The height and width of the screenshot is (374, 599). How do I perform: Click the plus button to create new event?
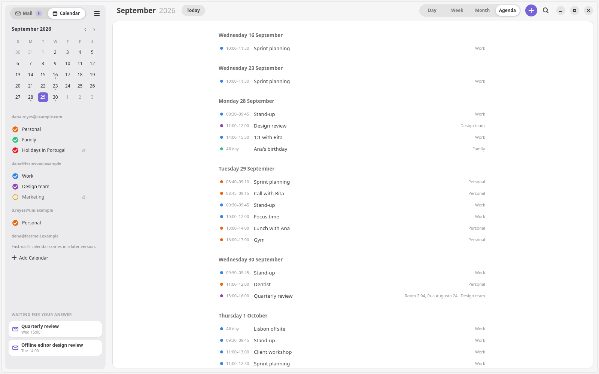(x=531, y=10)
